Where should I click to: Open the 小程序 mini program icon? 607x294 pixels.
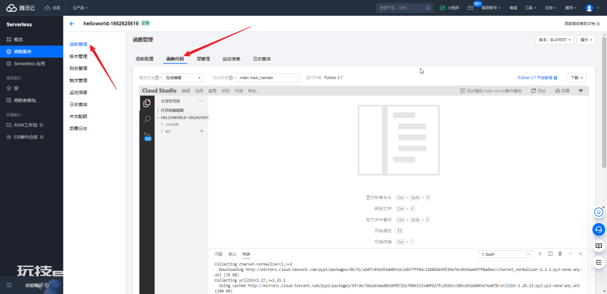pyautogui.click(x=450, y=8)
